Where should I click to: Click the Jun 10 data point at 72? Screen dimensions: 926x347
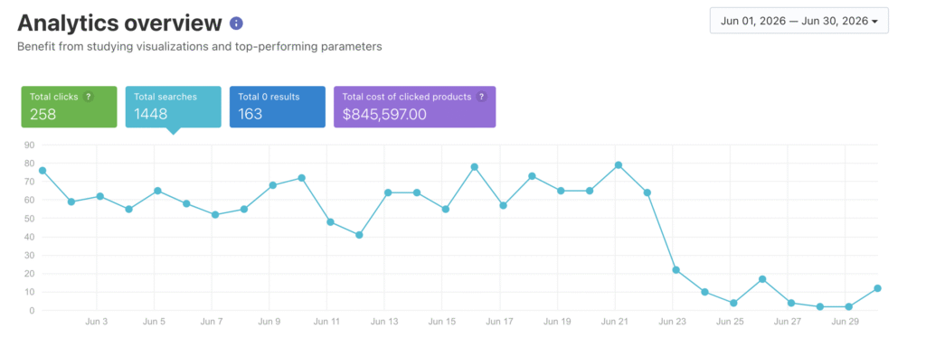point(301,178)
